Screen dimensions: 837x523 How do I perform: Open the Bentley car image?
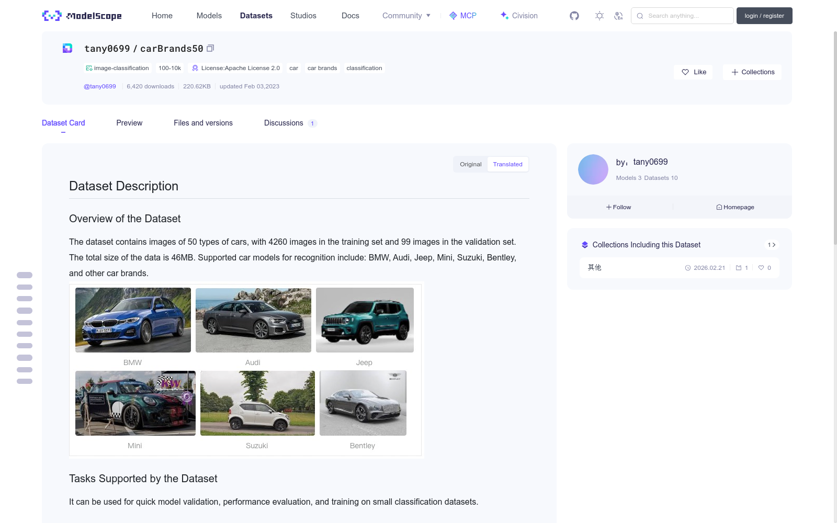tap(363, 403)
